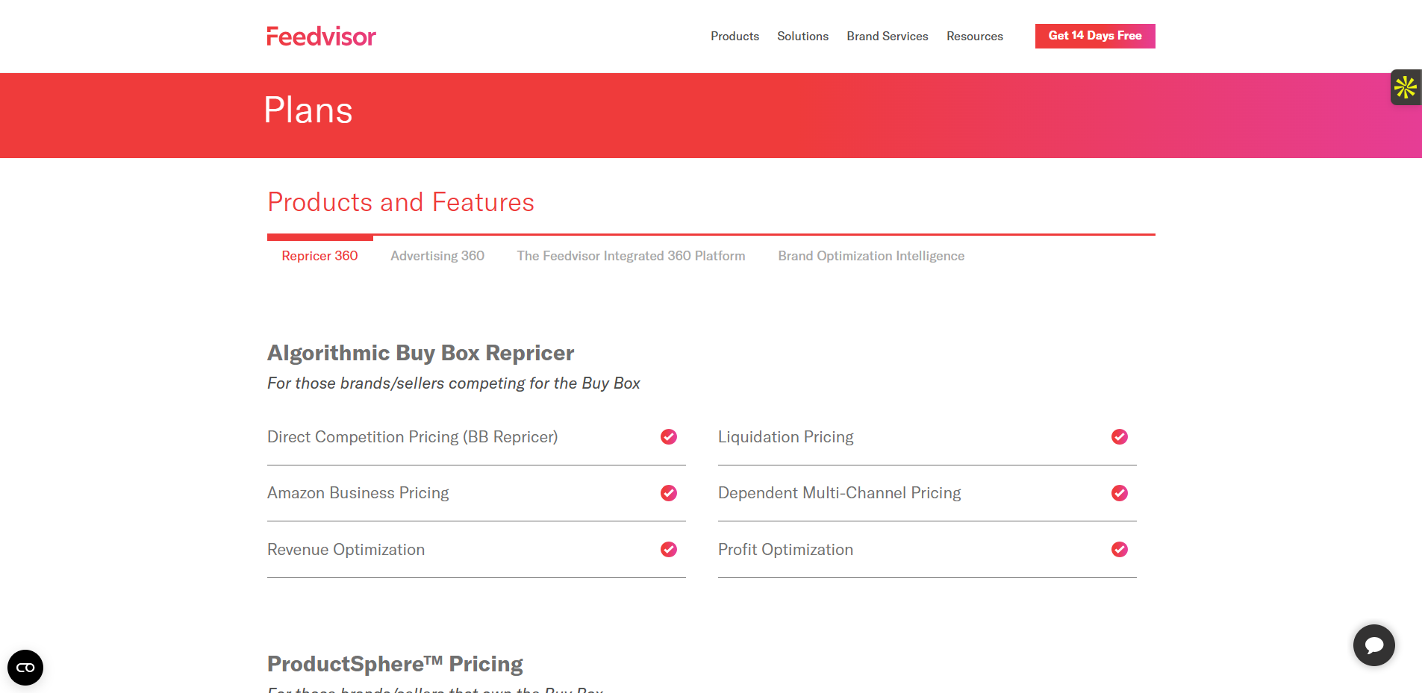Open the Resources menu
1422x693 pixels.
975,37
